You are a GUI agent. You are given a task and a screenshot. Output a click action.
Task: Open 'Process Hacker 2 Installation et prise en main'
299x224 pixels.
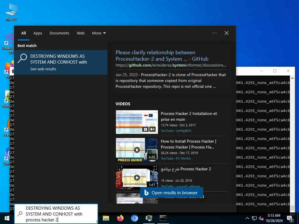[x=189, y=116]
